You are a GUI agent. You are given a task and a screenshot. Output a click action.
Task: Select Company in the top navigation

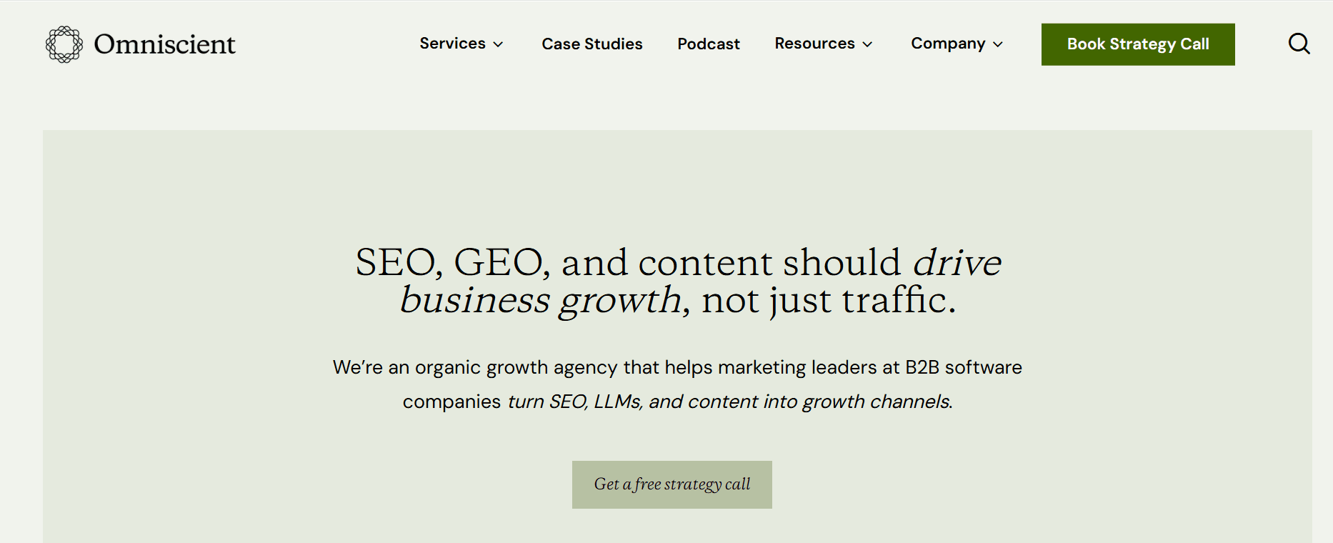pyautogui.click(x=948, y=44)
